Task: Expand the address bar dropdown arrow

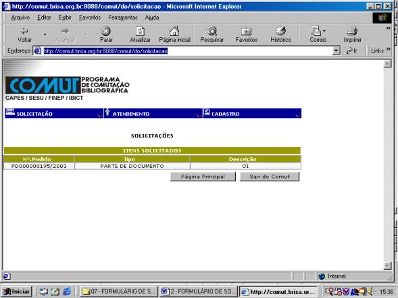Action: click(336, 51)
